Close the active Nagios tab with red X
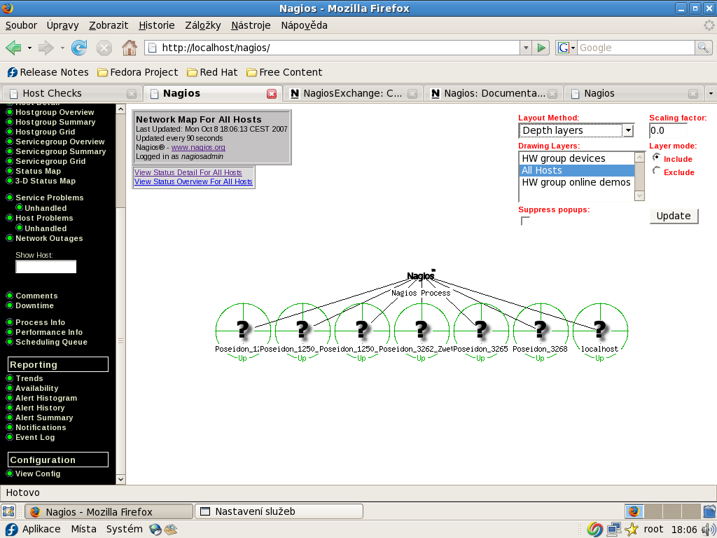The height and width of the screenshot is (538, 717). click(272, 93)
